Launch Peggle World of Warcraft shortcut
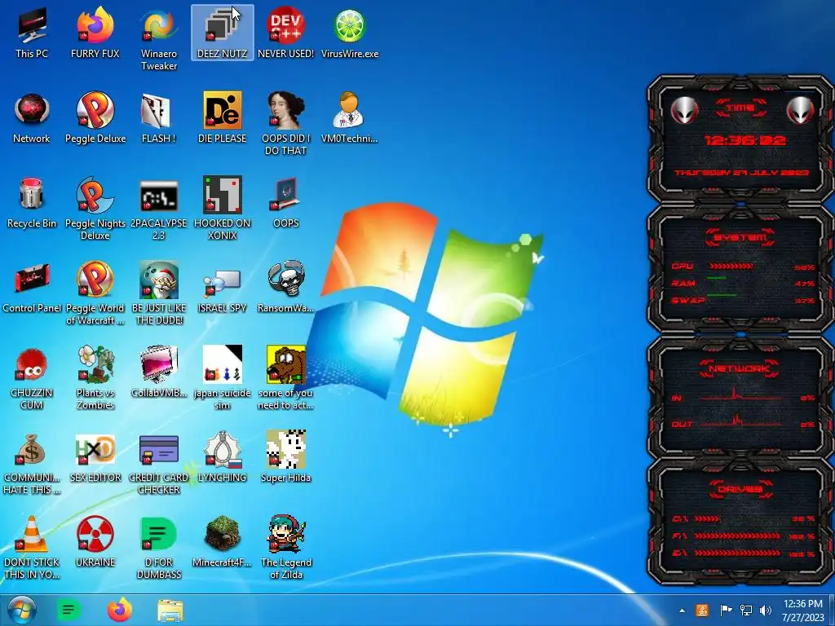835x626 pixels. coord(95,293)
